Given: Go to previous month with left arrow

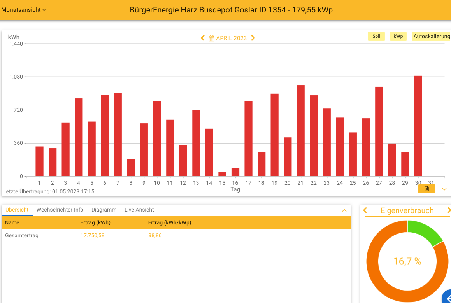Looking at the screenshot, I should click(203, 38).
